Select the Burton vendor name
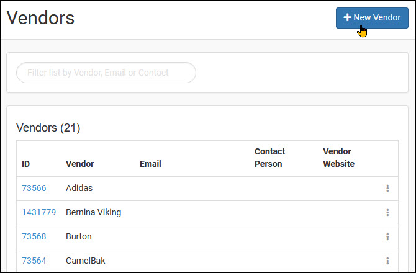This screenshot has height=273, width=416. (x=79, y=236)
